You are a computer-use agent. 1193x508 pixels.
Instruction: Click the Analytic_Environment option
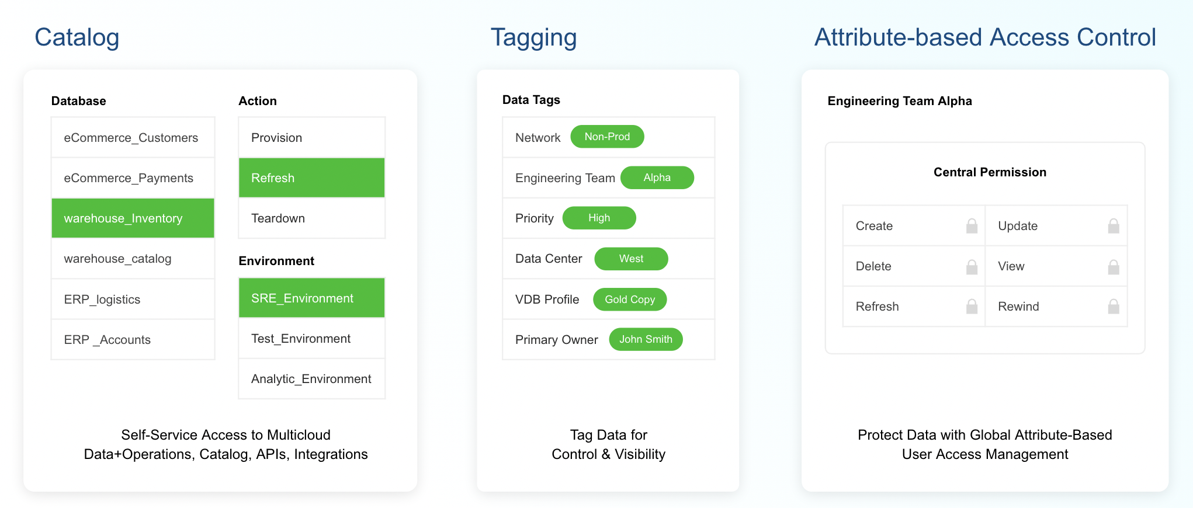[311, 379]
